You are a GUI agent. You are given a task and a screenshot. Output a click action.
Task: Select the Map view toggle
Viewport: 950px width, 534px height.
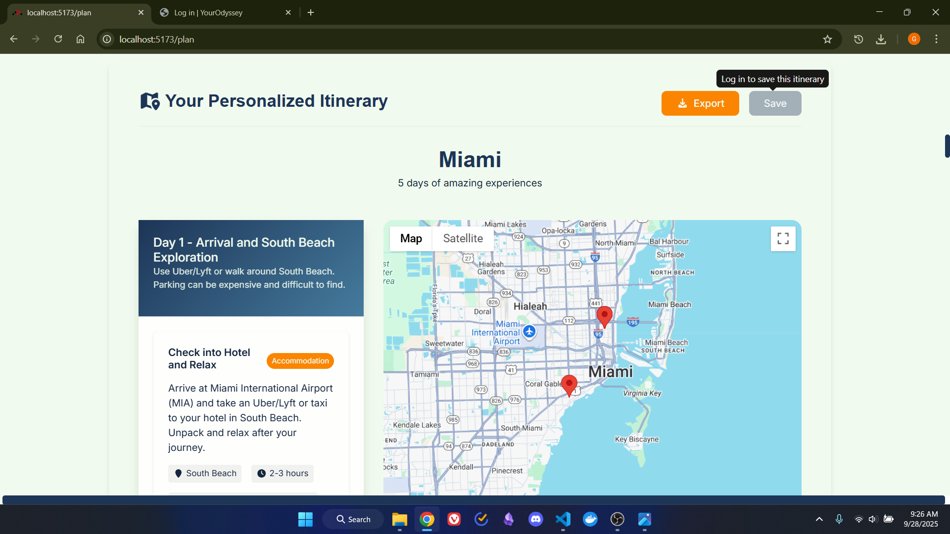click(411, 239)
